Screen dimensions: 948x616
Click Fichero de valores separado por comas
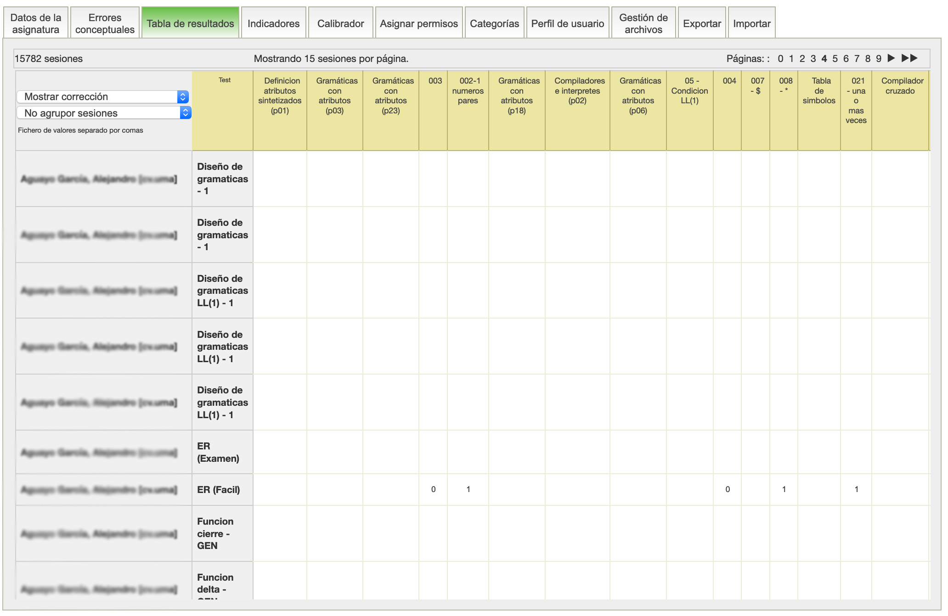point(80,130)
